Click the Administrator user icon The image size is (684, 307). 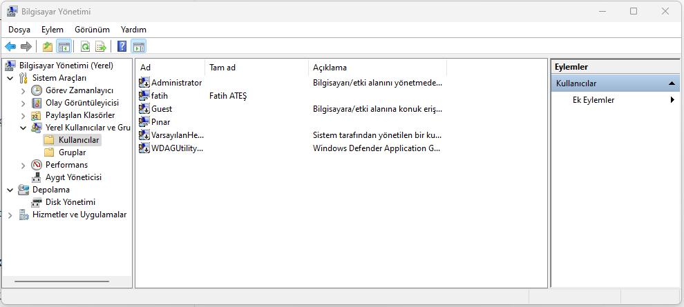(x=144, y=82)
